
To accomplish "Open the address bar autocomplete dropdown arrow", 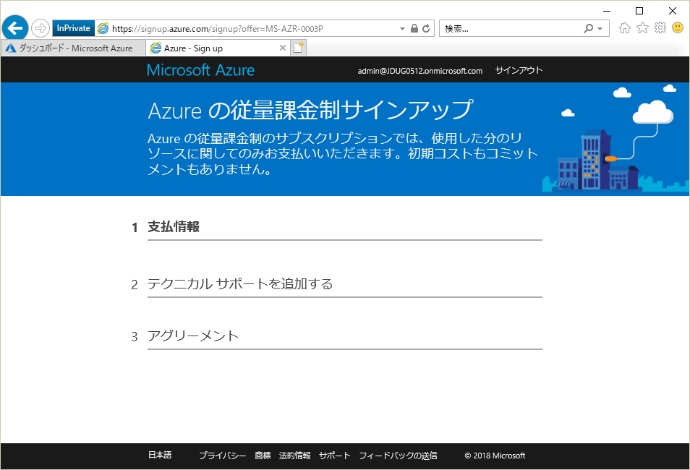I will pyautogui.click(x=402, y=29).
